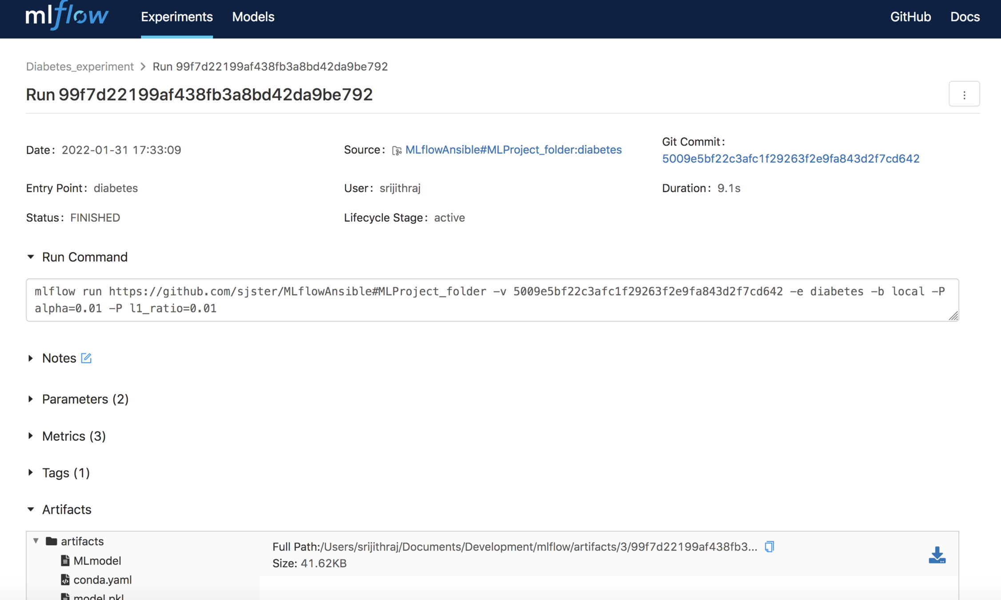Collapse the Artifacts section
The height and width of the screenshot is (600, 1001).
pos(31,509)
